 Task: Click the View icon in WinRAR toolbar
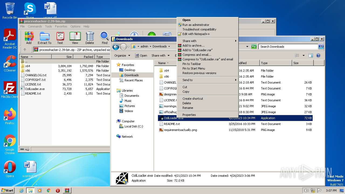tap(75, 38)
